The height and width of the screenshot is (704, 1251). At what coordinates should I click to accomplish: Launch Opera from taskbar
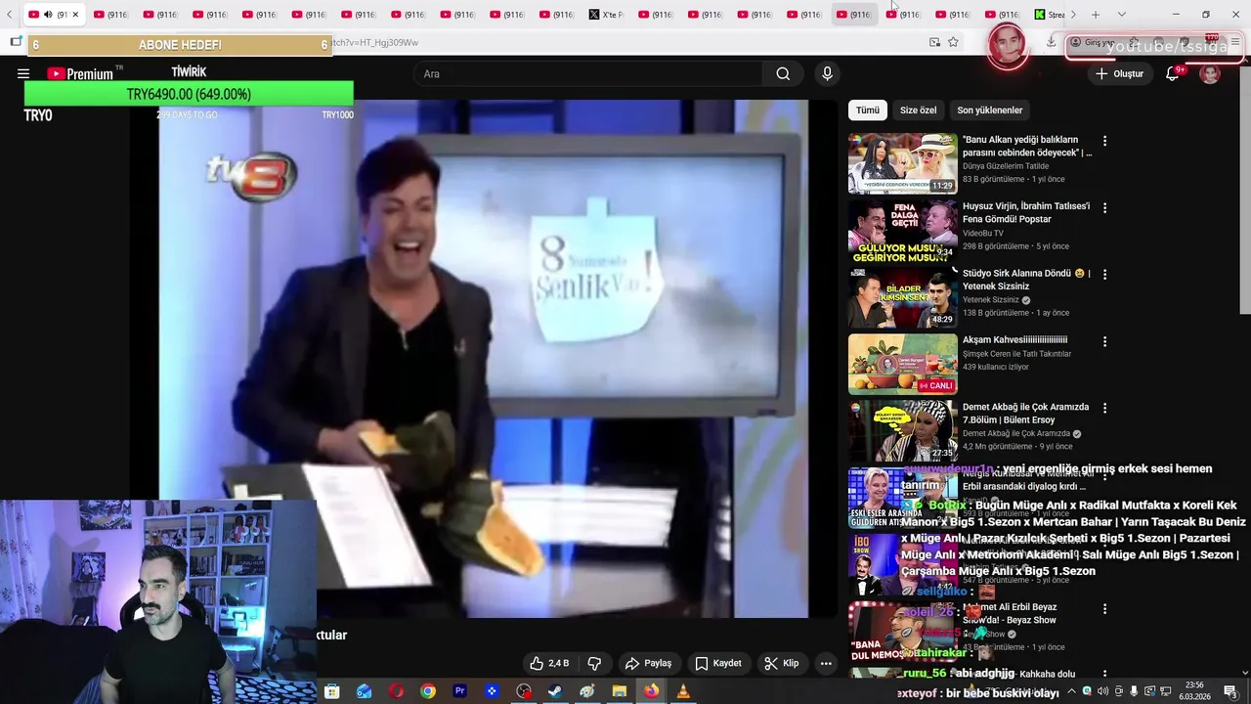396,691
